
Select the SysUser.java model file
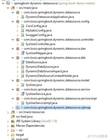[34, 85]
